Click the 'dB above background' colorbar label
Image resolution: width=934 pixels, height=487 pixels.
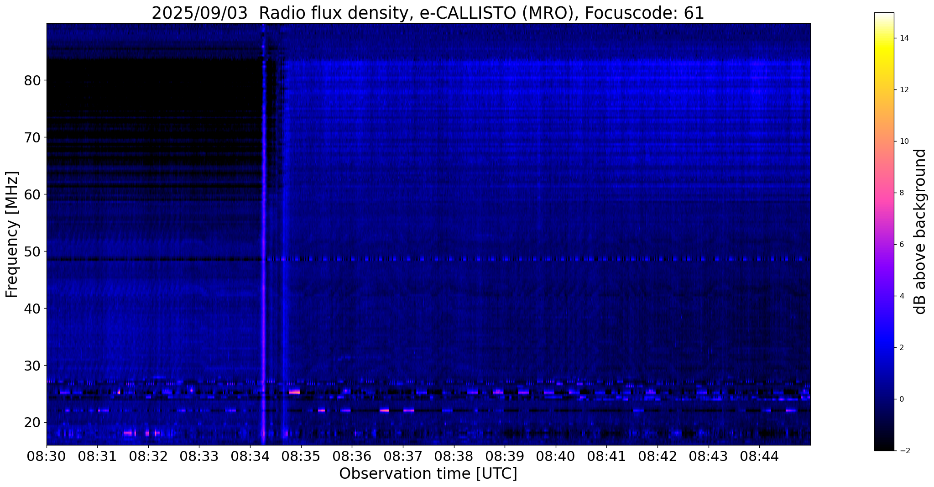coord(920,231)
